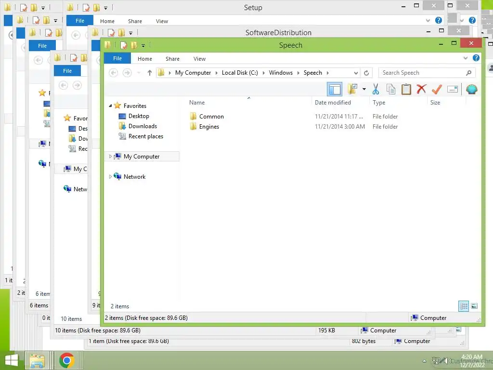This screenshot has height=370, width=493.
Task: Click My Computer in the address bar
Action: point(193,73)
